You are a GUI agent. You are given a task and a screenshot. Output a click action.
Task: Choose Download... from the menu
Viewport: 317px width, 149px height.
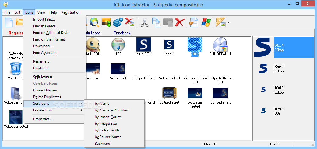pyautogui.click(x=54, y=46)
